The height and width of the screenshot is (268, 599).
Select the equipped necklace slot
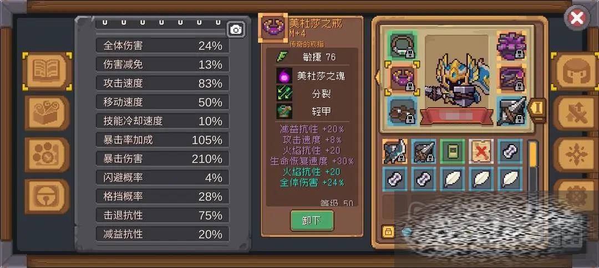click(402, 45)
